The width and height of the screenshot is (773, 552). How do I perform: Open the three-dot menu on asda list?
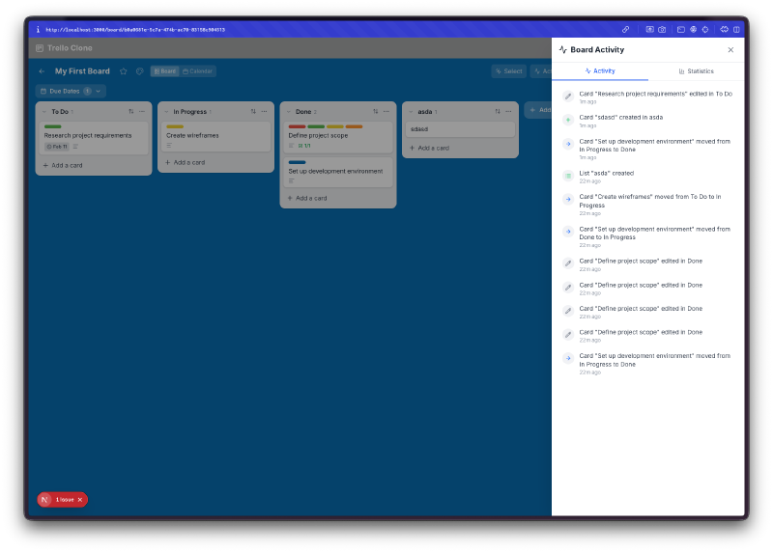coord(508,111)
